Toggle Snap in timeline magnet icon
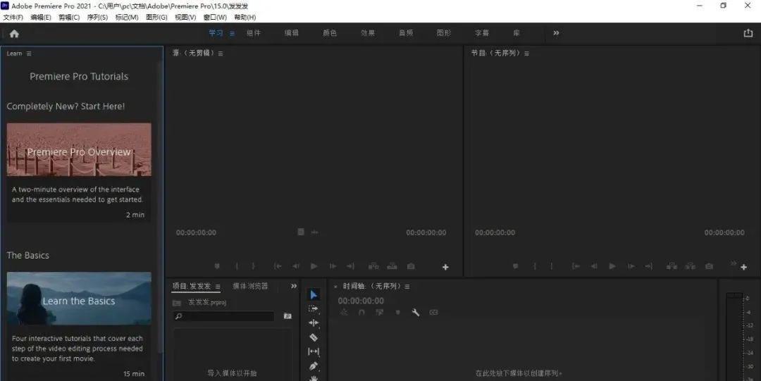Image resolution: width=761 pixels, height=381 pixels. point(361,313)
